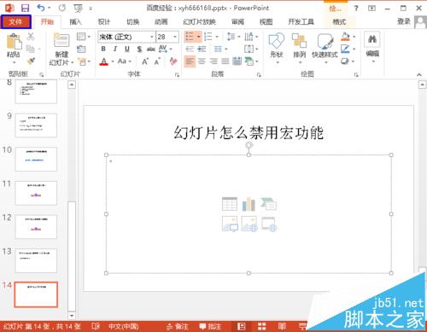Click the red font color A button

[104, 61]
